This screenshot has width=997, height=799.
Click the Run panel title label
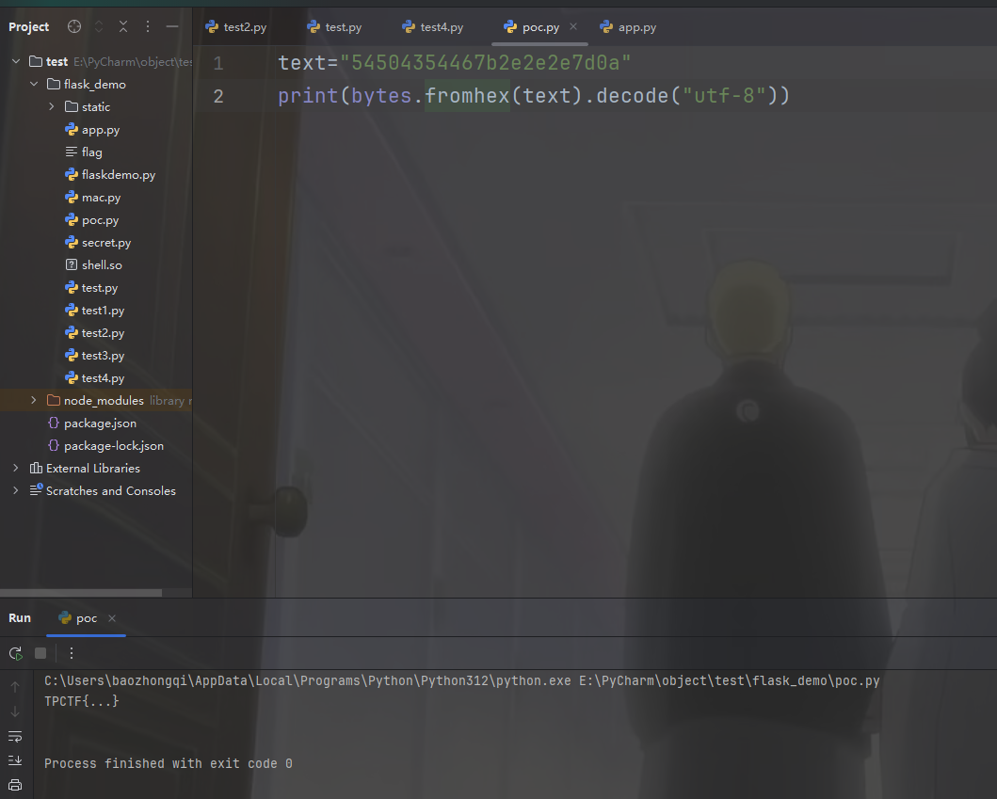coord(20,618)
